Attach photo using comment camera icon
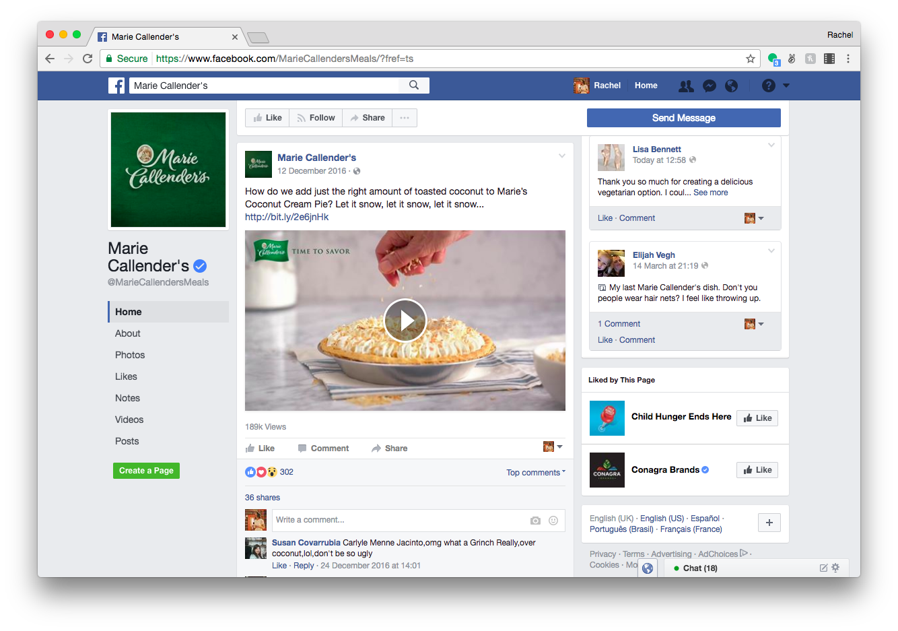 click(535, 521)
